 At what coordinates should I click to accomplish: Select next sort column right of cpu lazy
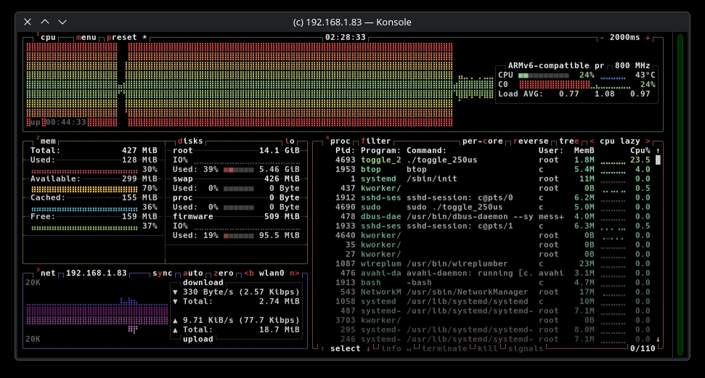(x=648, y=141)
